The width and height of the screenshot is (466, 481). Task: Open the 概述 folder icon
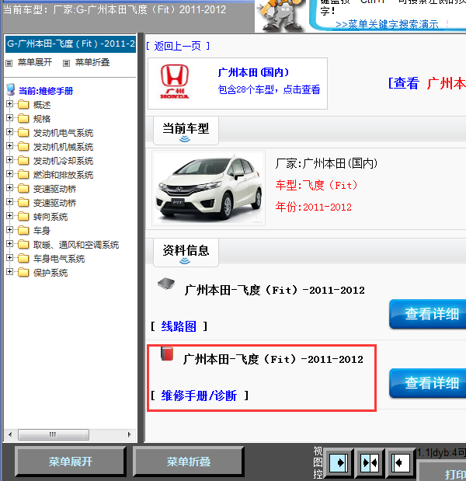(23, 105)
